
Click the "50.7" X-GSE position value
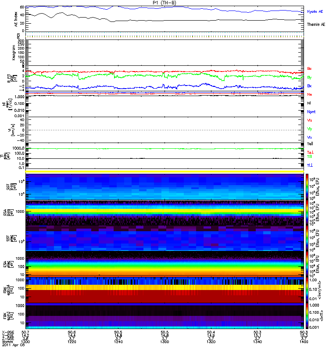pyautogui.click(x=25, y=332)
